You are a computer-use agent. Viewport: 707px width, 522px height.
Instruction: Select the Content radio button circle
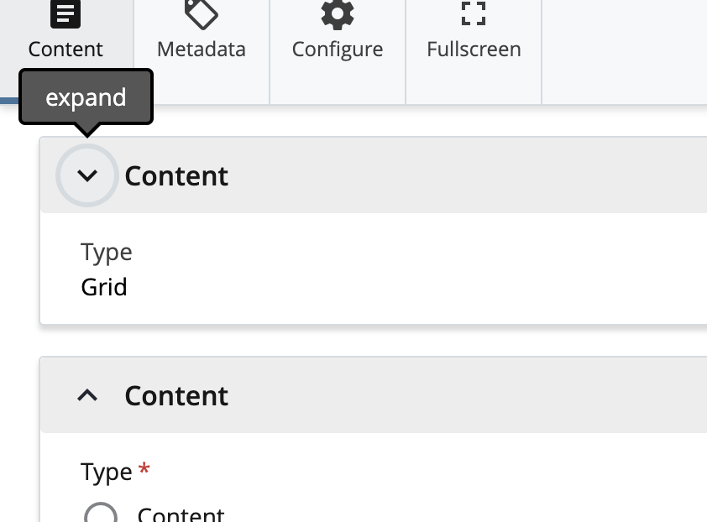101,513
